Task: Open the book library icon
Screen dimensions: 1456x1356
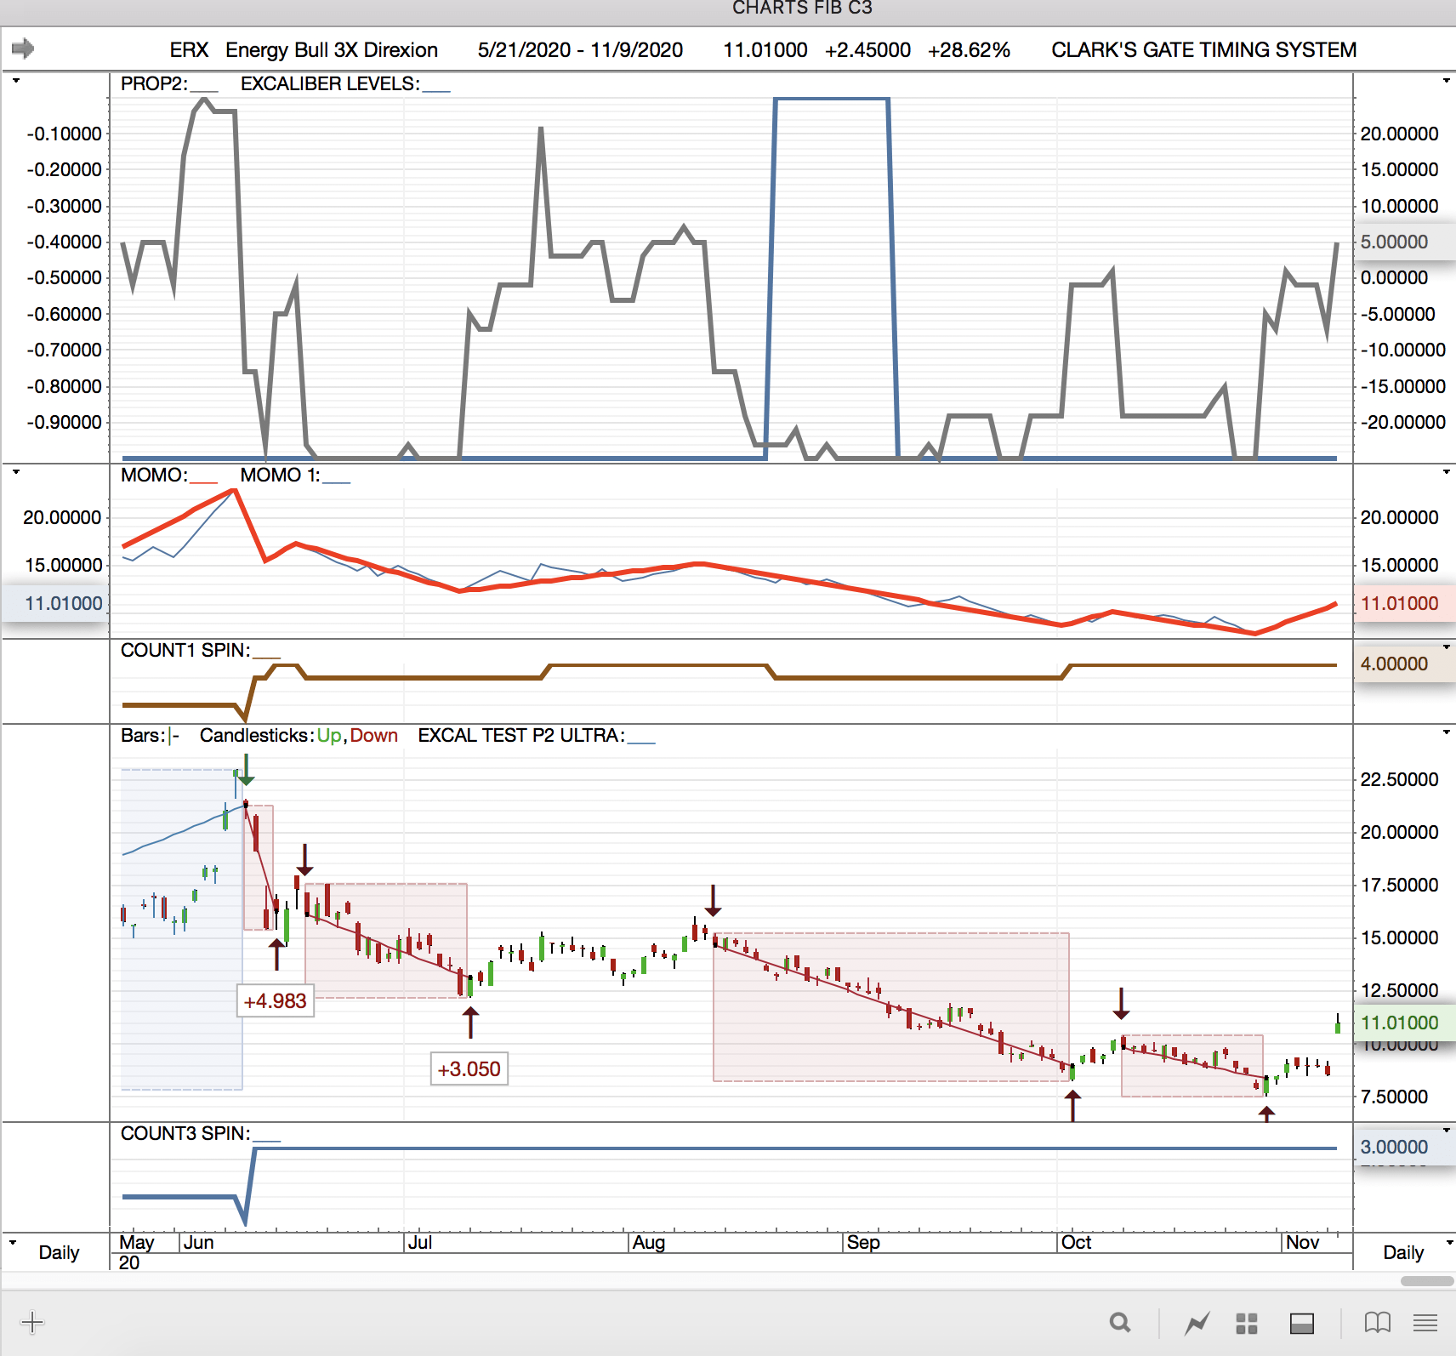Action: pyautogui.click(x=1377, y=1323)
